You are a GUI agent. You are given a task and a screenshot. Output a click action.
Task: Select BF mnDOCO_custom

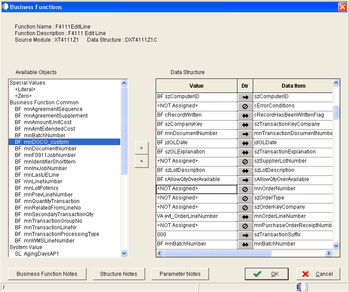[x=64, y=142]
